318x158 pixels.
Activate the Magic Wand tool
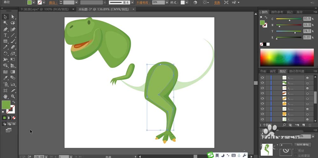pyautogui.click(x=5, y=23)
